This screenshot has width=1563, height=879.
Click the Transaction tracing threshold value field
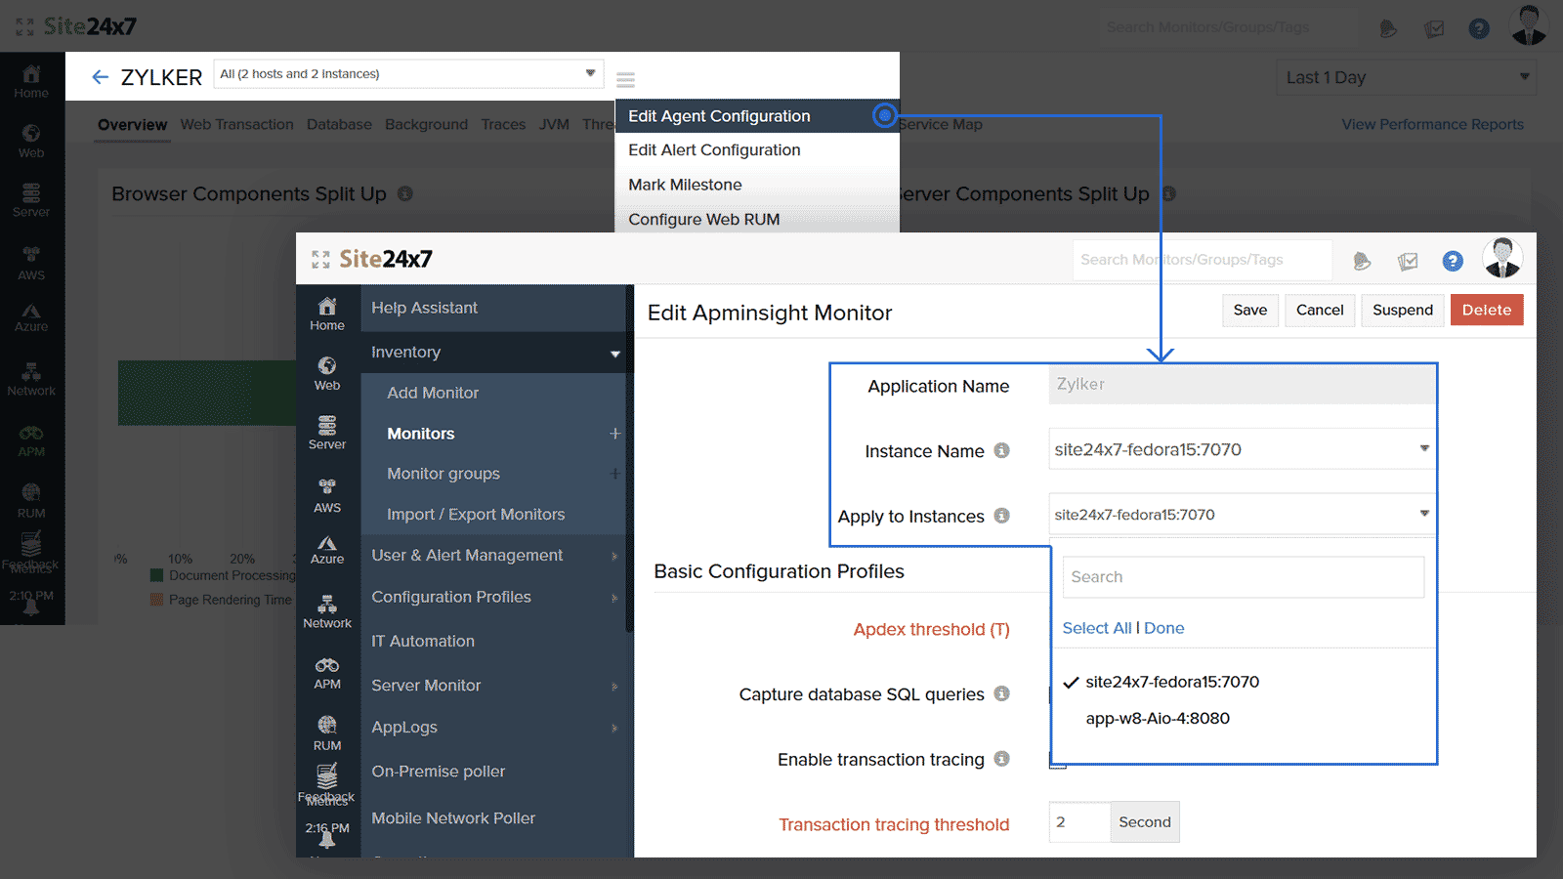[x=1079, y=822]
